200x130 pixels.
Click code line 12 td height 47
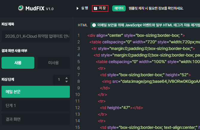[x=121, y=108]
